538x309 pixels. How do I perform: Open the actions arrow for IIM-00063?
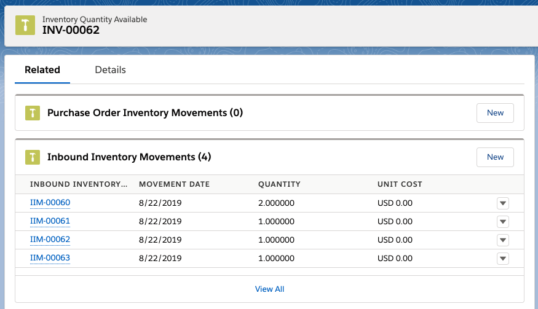[503, 259]
